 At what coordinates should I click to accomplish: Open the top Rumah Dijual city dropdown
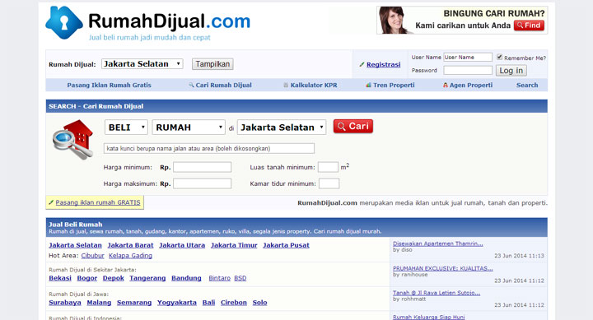(x=142, y=64)
